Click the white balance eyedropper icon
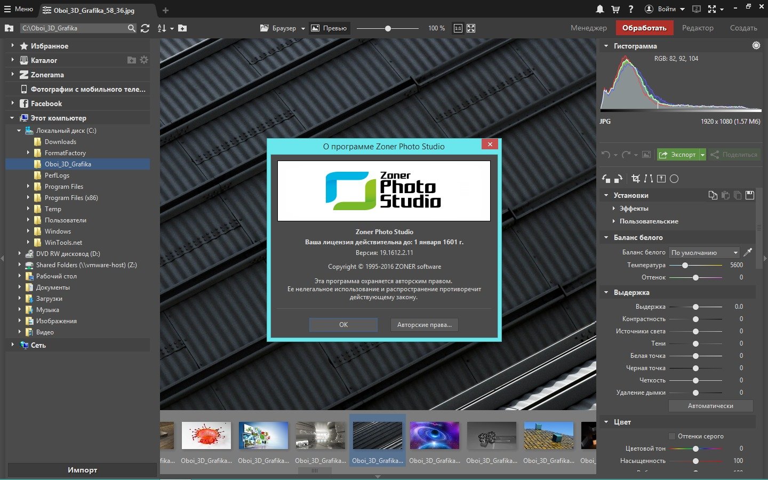Image resolution: width=768 pixels, height=480 pixels. pyautogui.click(x=748, y=252)
